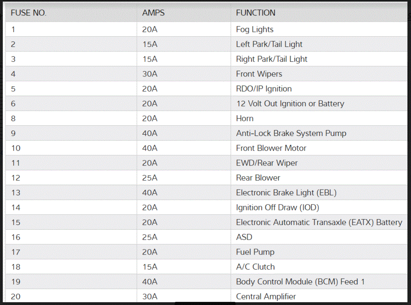The width and height of the screenshot is (411, 305).
Task: Click the 25A value in Rear Blower row
Action: pos(150,178)
